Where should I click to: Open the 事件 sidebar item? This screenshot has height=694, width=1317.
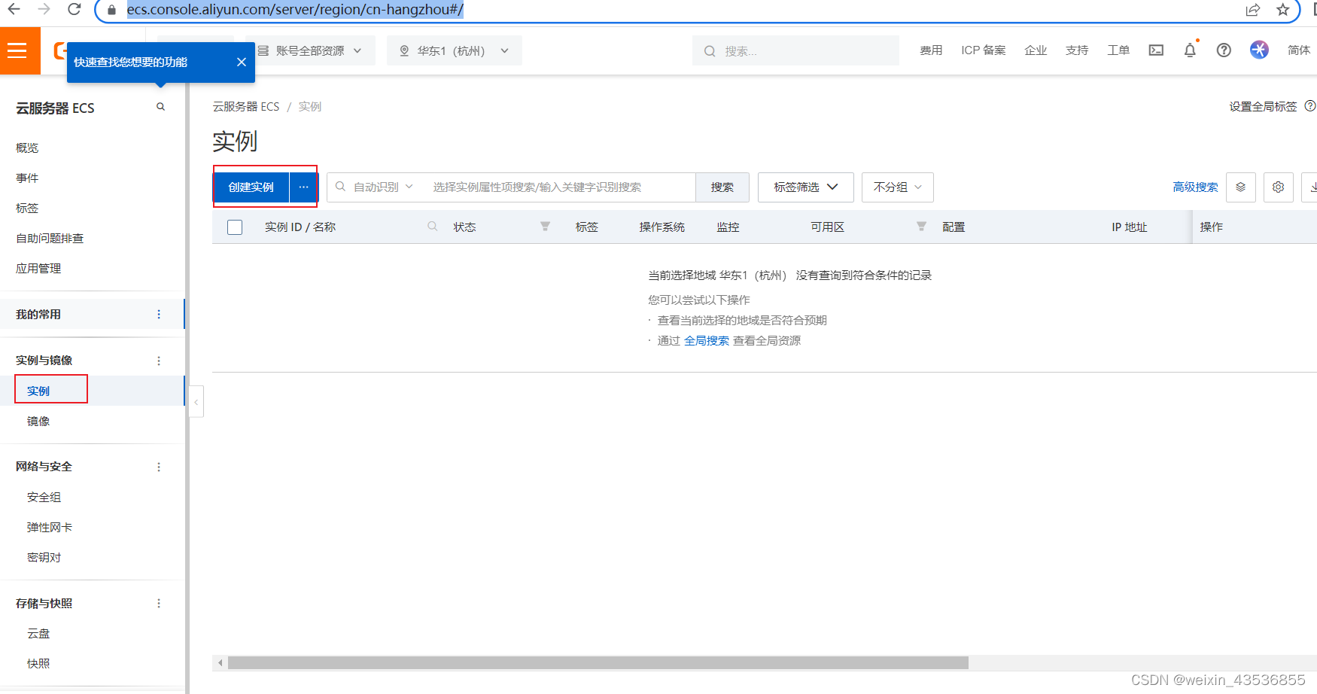point(27,178)
